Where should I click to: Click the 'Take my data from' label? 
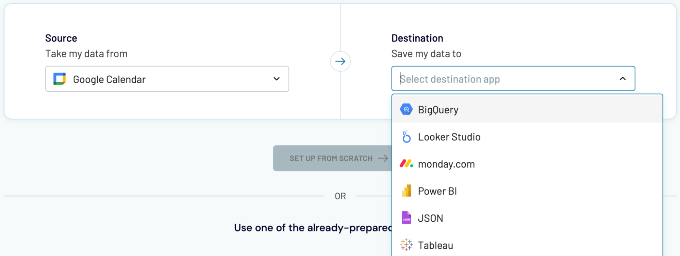pos(86,54)
